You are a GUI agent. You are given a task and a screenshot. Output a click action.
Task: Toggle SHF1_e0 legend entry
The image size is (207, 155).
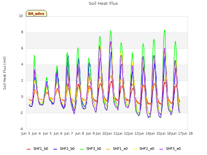[x=117, y=149]
